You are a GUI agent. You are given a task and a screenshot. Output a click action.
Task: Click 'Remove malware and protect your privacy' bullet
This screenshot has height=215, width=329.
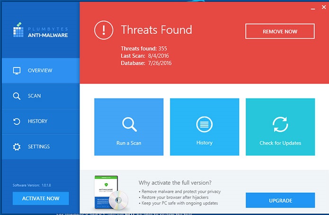click(179, 191)
